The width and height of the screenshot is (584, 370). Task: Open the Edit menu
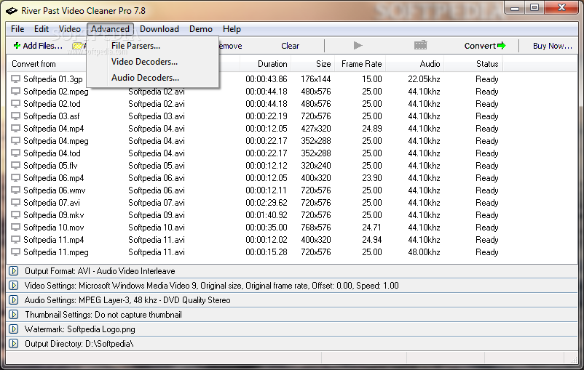[x=42, y=29]
